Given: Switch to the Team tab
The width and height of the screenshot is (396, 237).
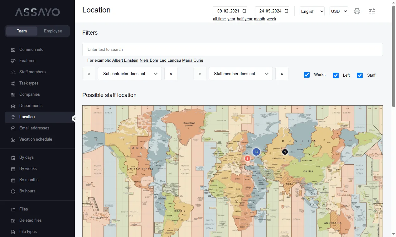Looking at the screenshot, I should [x=22, y=31].
